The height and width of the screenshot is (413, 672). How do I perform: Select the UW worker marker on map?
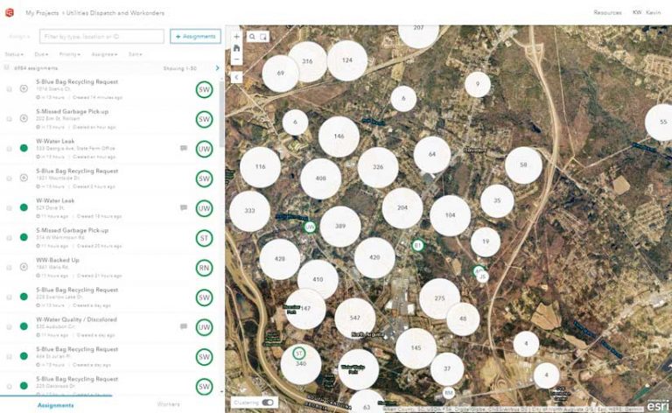click(x=310, y=227)
